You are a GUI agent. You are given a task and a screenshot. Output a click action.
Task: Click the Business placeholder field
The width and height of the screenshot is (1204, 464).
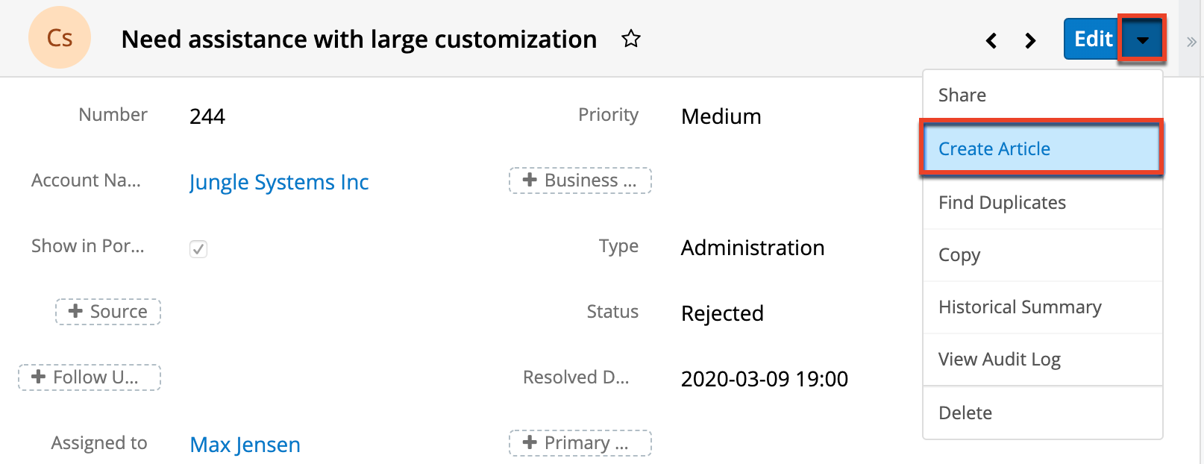[580, 181]
